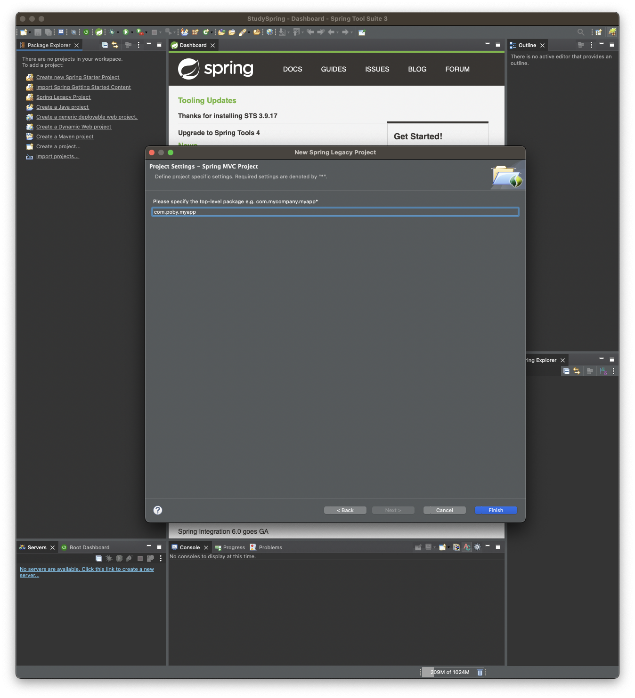
Task: Click the Search magnifier icon in top toolbar
Action: [581, 32]
